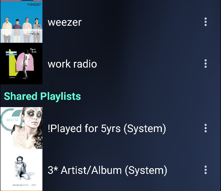Click the teal circle logo on 5yrs artwork
221x191 pixels.
pyautogui.click(x=11, y=120)
